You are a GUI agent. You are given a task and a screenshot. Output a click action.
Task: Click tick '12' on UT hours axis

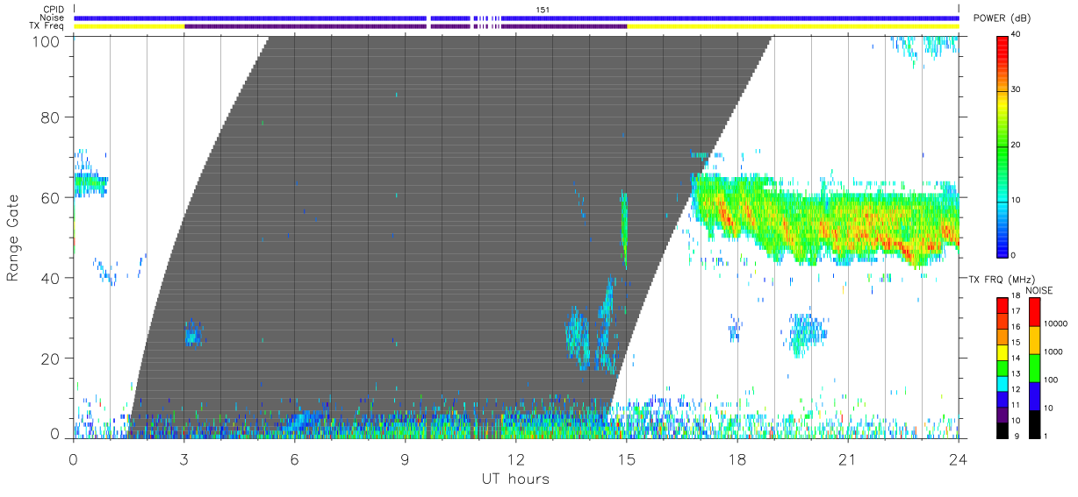[x=515, y=458]
